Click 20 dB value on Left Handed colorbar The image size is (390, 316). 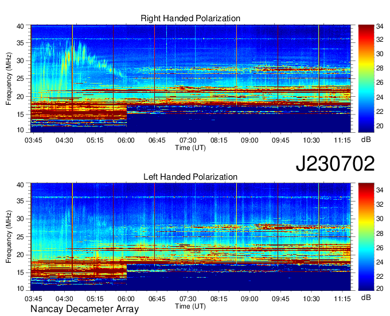click(380, 288)
